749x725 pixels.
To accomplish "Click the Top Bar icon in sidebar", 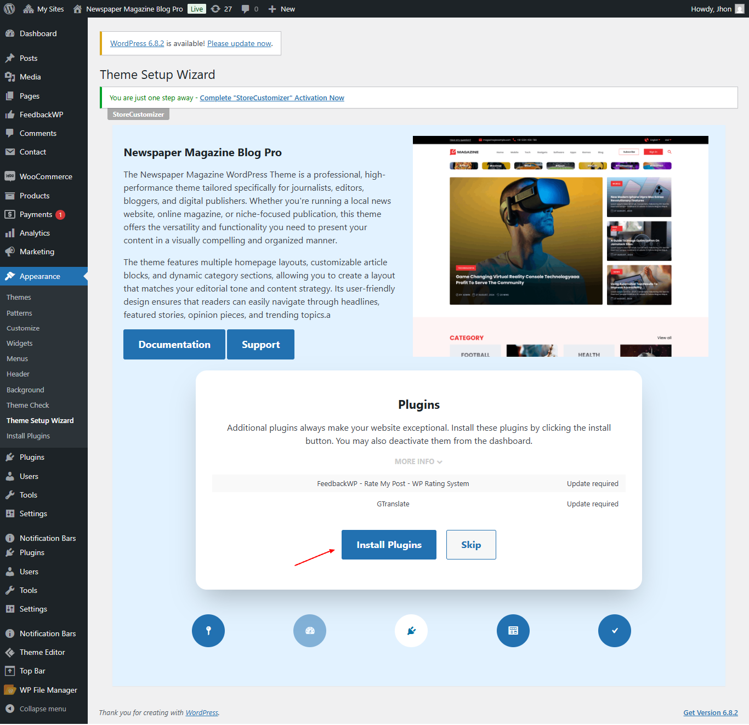I will coord(10,671).
